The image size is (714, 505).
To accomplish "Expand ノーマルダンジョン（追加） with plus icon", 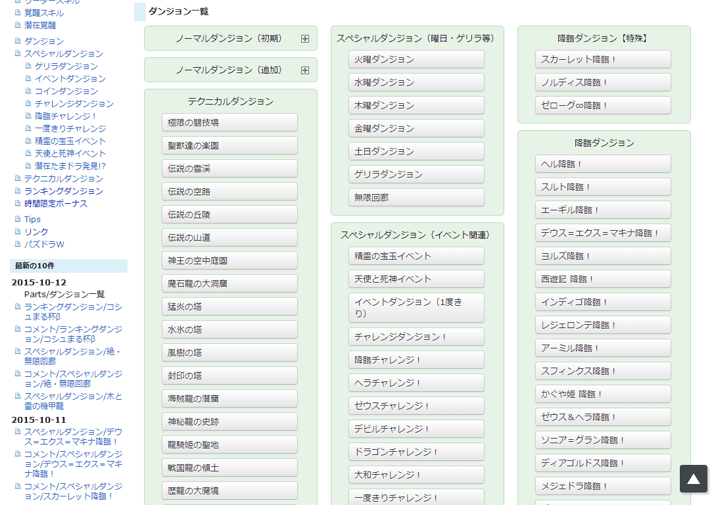I will tap(304, 70).
